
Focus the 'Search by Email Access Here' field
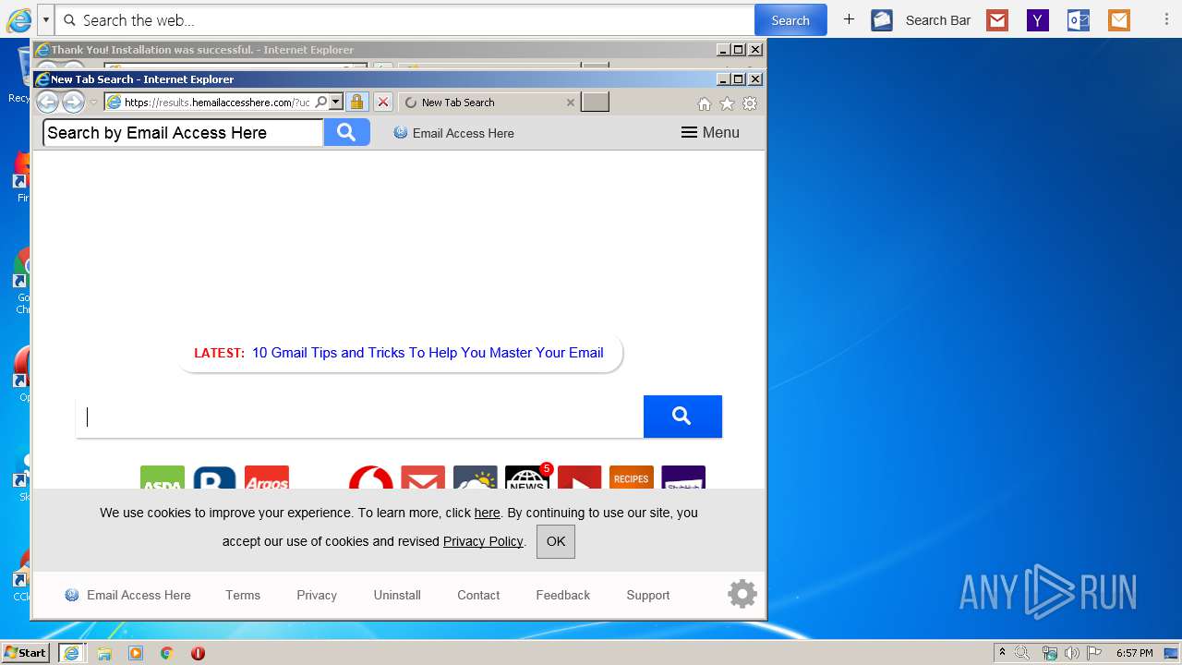pyautogui.click(x=184, y=132)
